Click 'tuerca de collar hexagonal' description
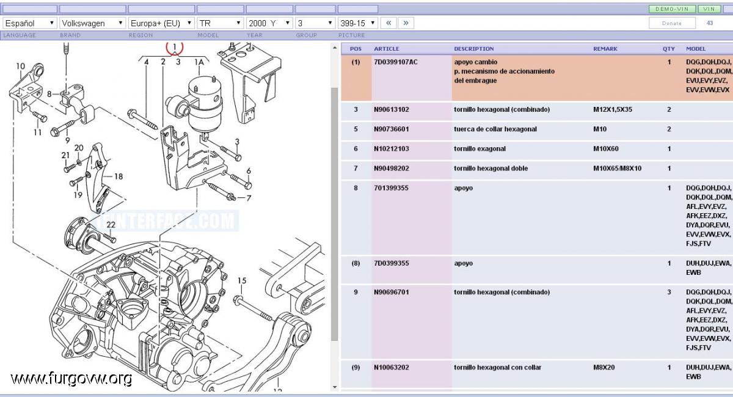 coord(495,129)
